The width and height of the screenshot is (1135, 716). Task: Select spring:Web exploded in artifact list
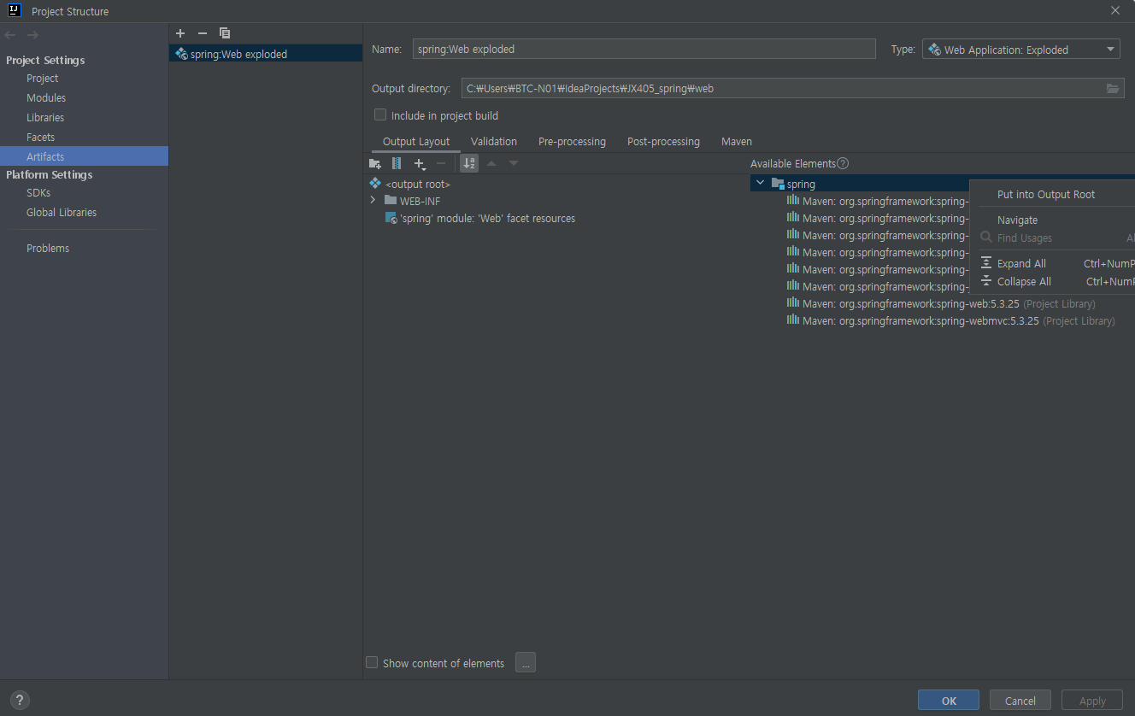click(266, 54)
